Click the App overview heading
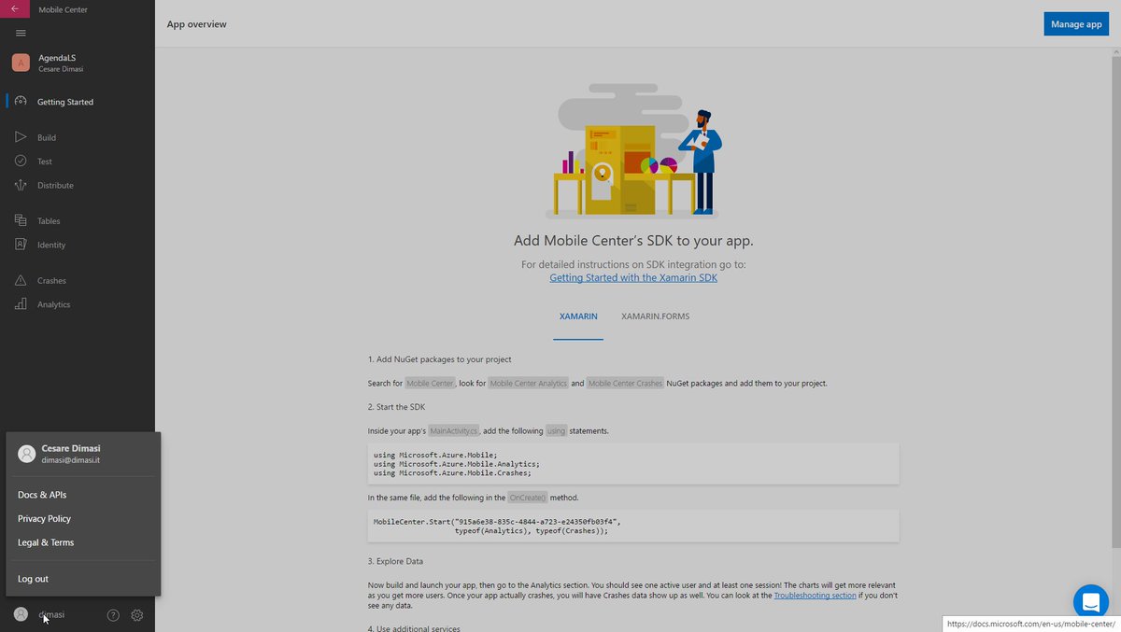 pos(196,24)
